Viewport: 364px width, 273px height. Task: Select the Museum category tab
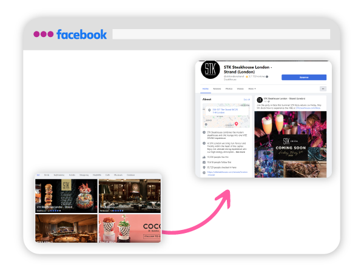click(118, 175)
